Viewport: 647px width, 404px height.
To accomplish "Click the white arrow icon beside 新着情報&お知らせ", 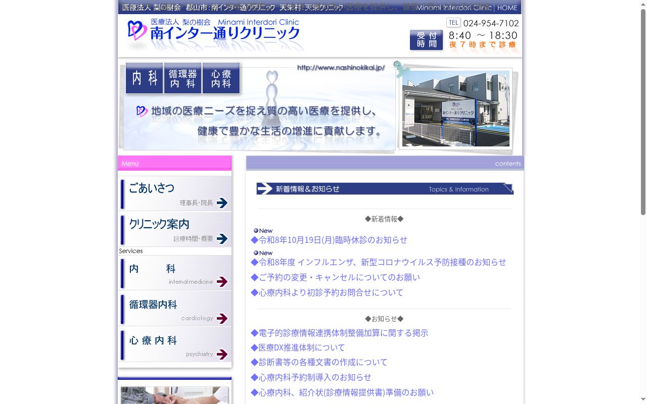I will pos(265,189).
